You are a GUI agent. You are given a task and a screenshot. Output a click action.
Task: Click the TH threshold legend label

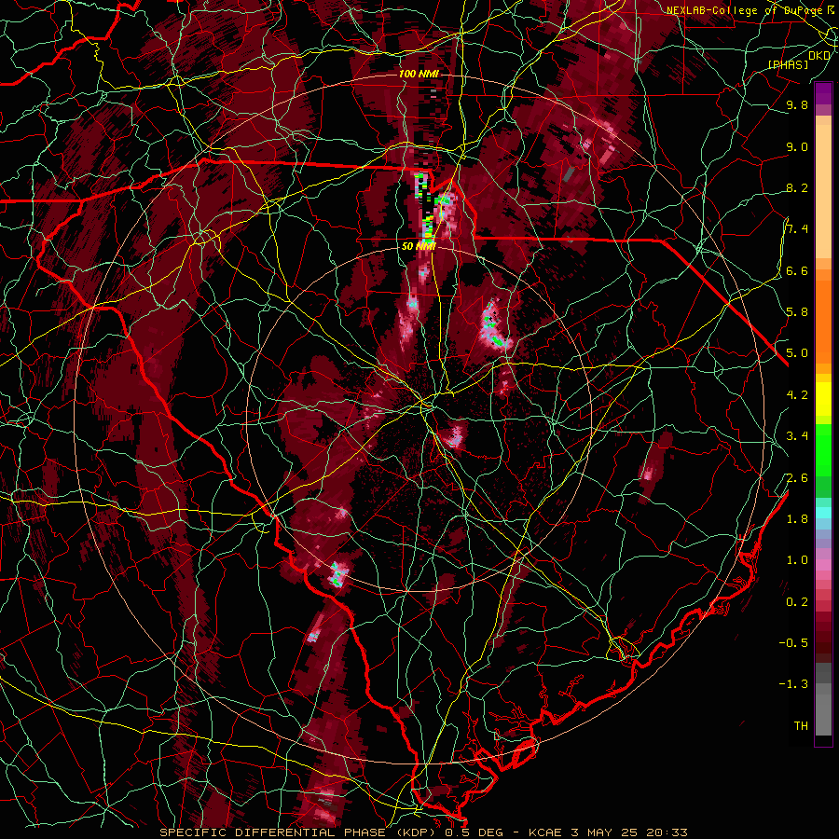(x=801, y=725)
